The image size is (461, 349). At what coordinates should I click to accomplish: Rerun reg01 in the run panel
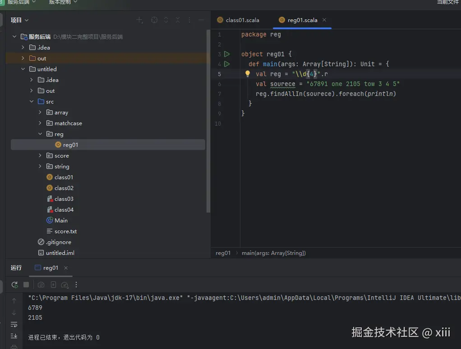click(14, 285)
